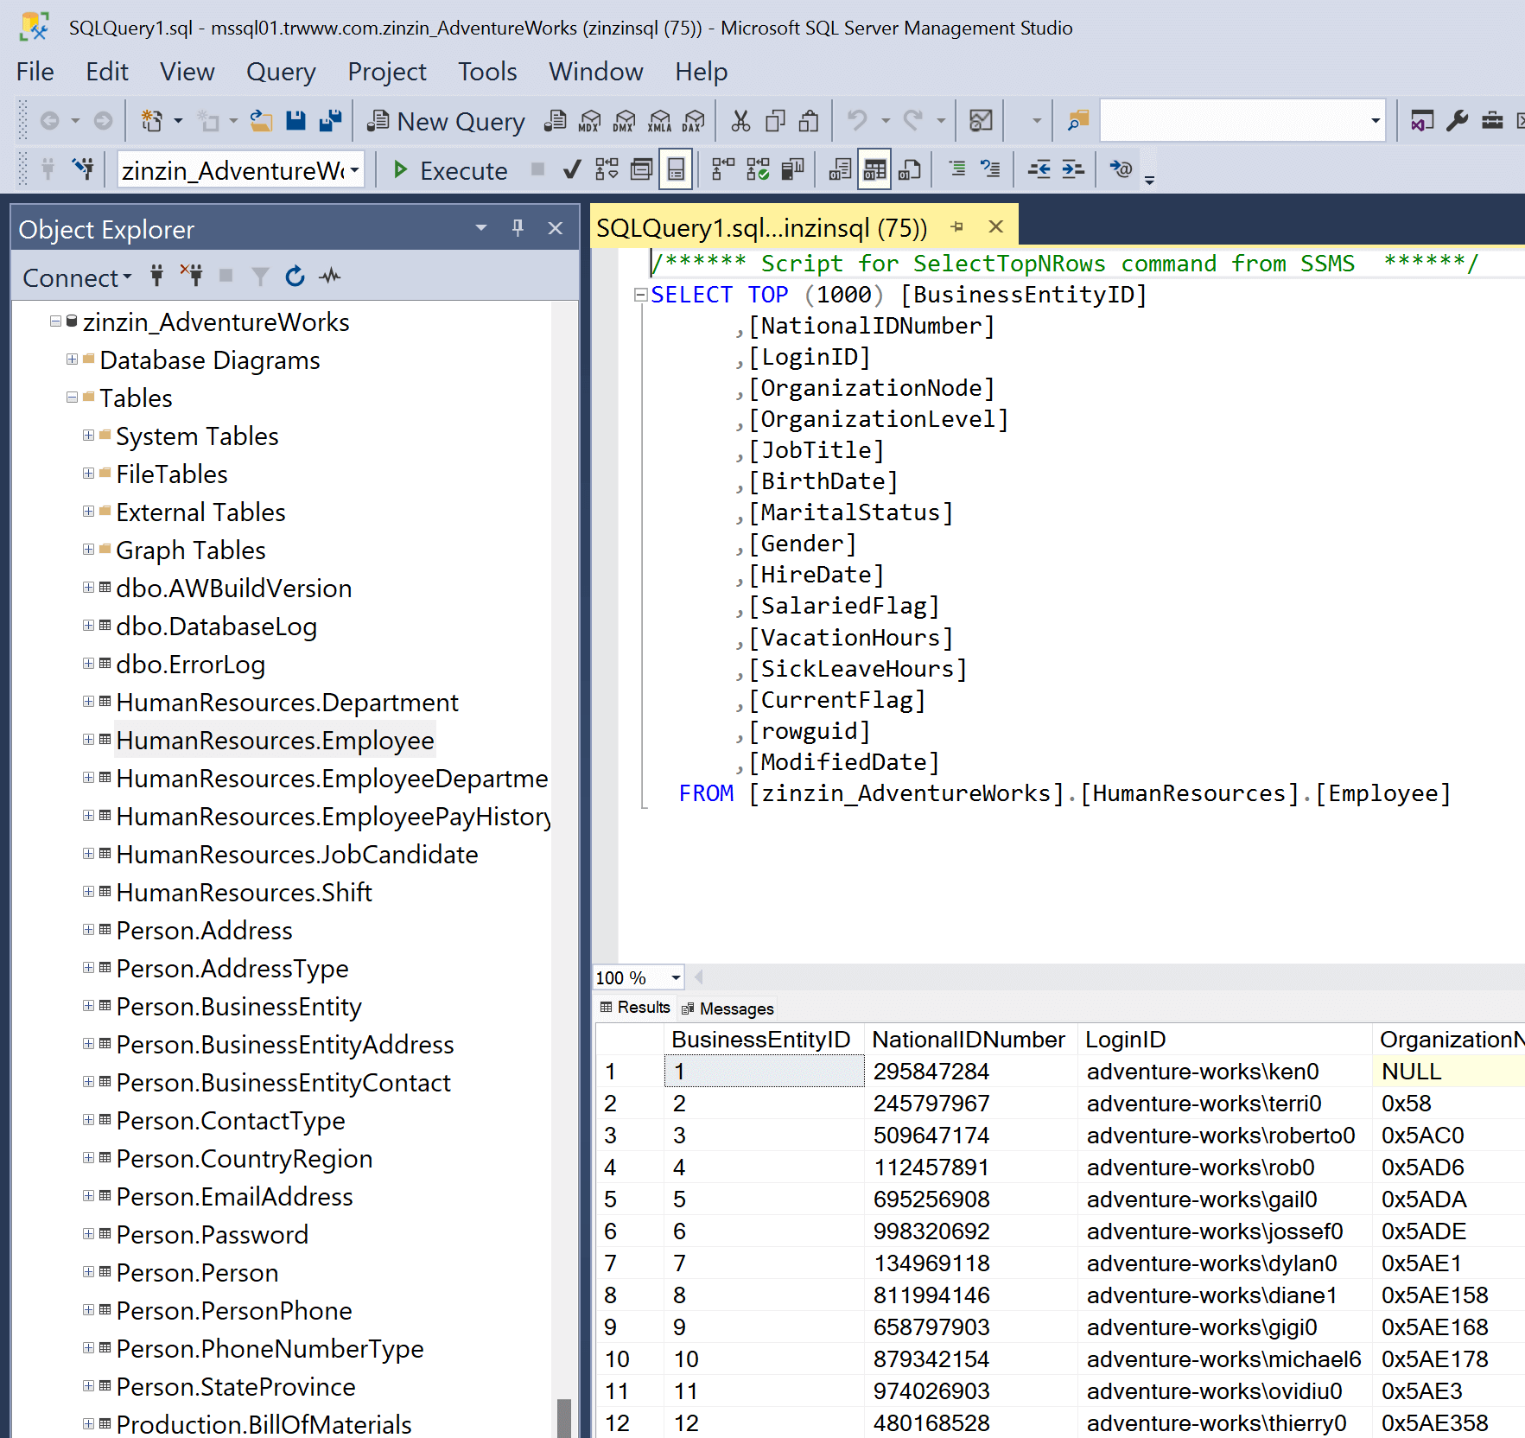Switch to the Results tab
The width and height of the screenshot is (1525, 1438).
point(635,1008)
